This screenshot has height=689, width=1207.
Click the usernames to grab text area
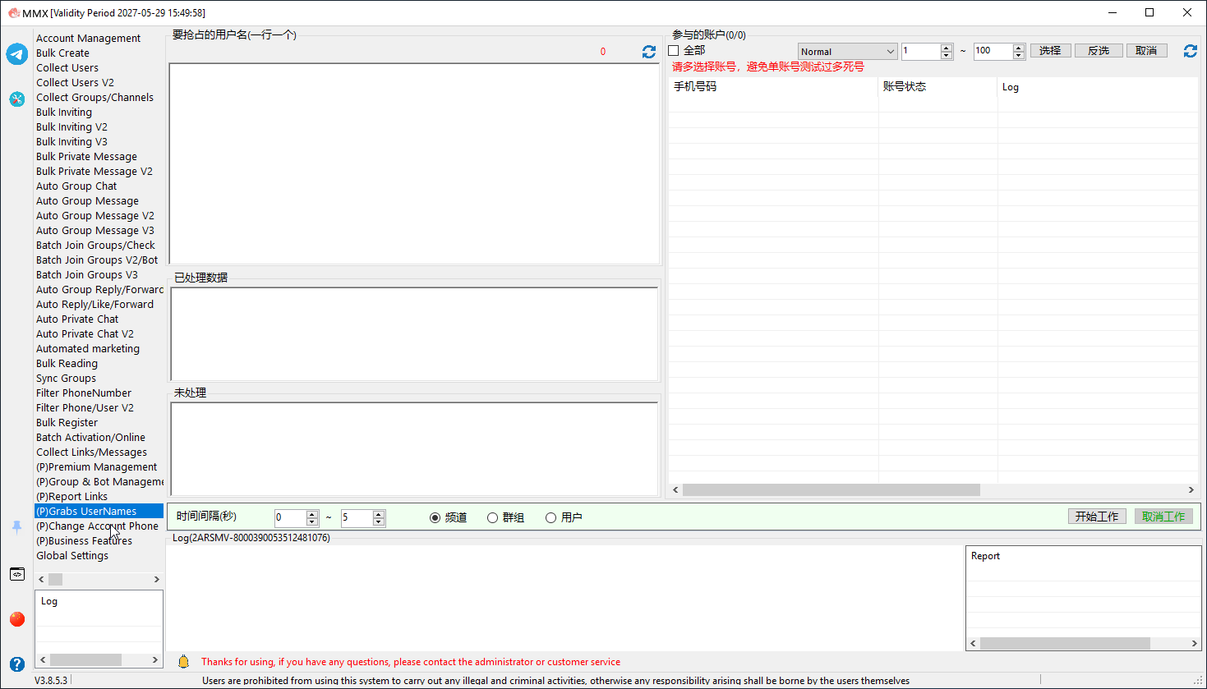point(414,163)
